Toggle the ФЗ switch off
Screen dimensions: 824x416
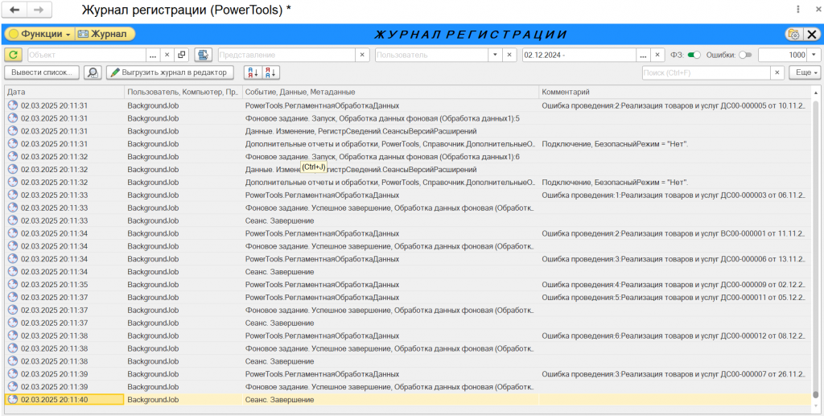click(694, 55)
